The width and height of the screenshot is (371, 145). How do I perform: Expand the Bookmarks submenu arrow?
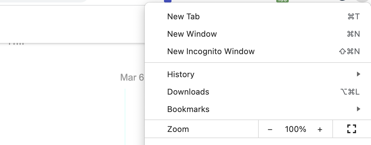358,109
